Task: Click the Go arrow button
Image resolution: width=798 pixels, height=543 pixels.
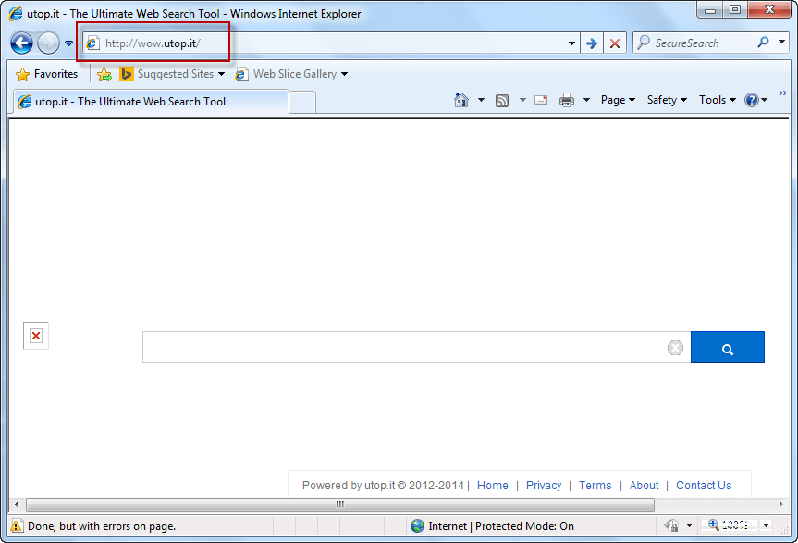Action: [x=592, y=43]
